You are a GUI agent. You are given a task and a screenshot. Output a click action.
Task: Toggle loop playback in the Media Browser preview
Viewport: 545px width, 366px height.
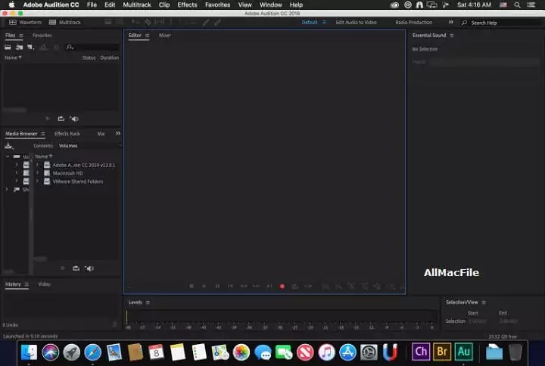coord(76,268)
